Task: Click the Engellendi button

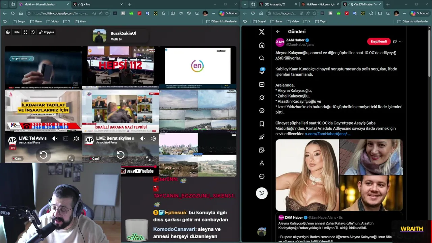Action: [379, 42]
